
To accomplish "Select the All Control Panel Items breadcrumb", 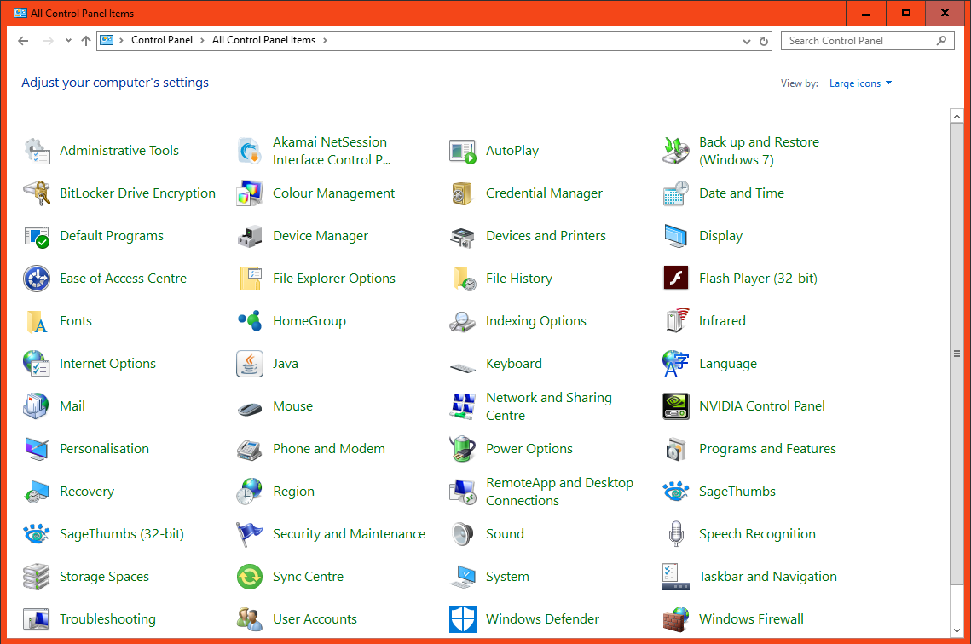I will (x=263, y=40).
